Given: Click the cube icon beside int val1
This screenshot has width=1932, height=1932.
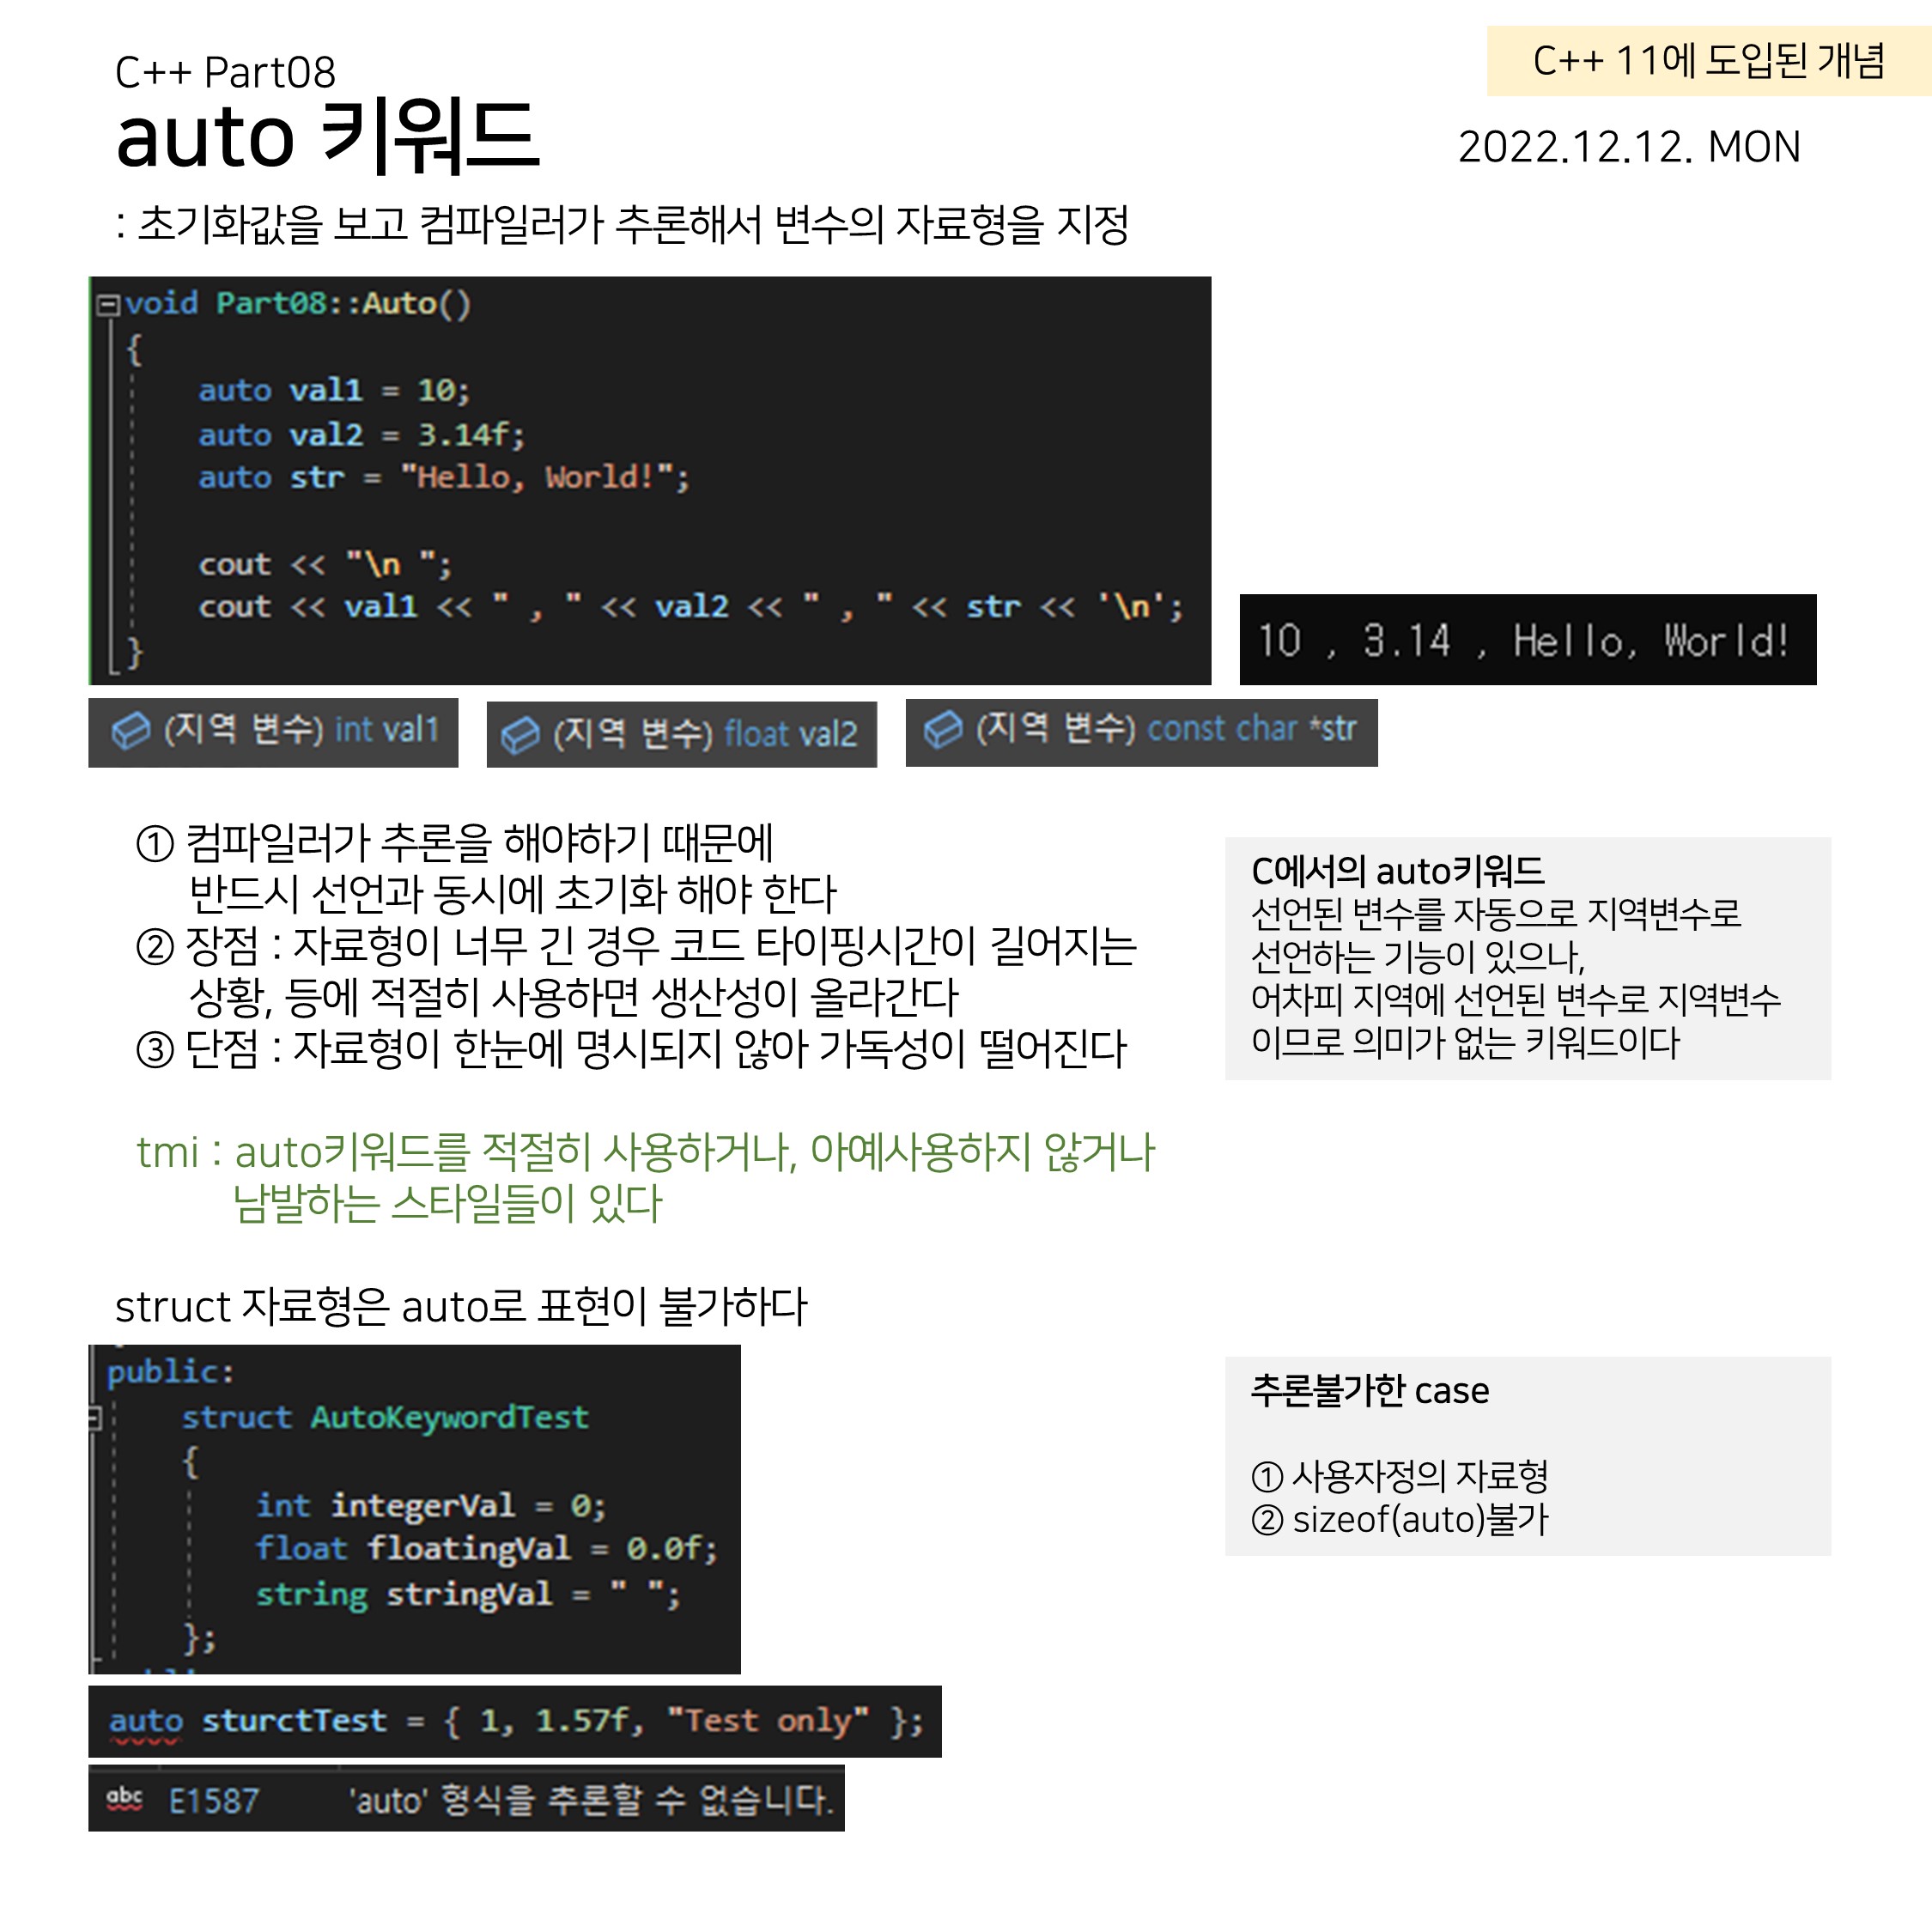Looking at the screenshot, I should coord(130,731).
